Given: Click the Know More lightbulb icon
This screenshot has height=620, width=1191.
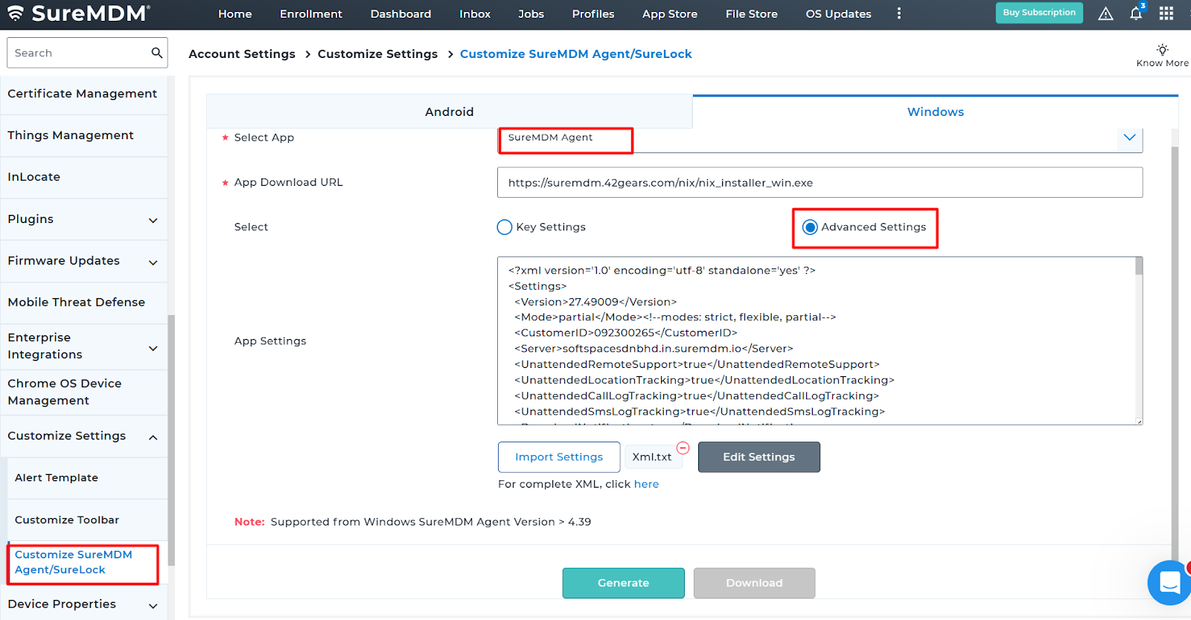Looking at the screenshot, I should point(1162,50).
